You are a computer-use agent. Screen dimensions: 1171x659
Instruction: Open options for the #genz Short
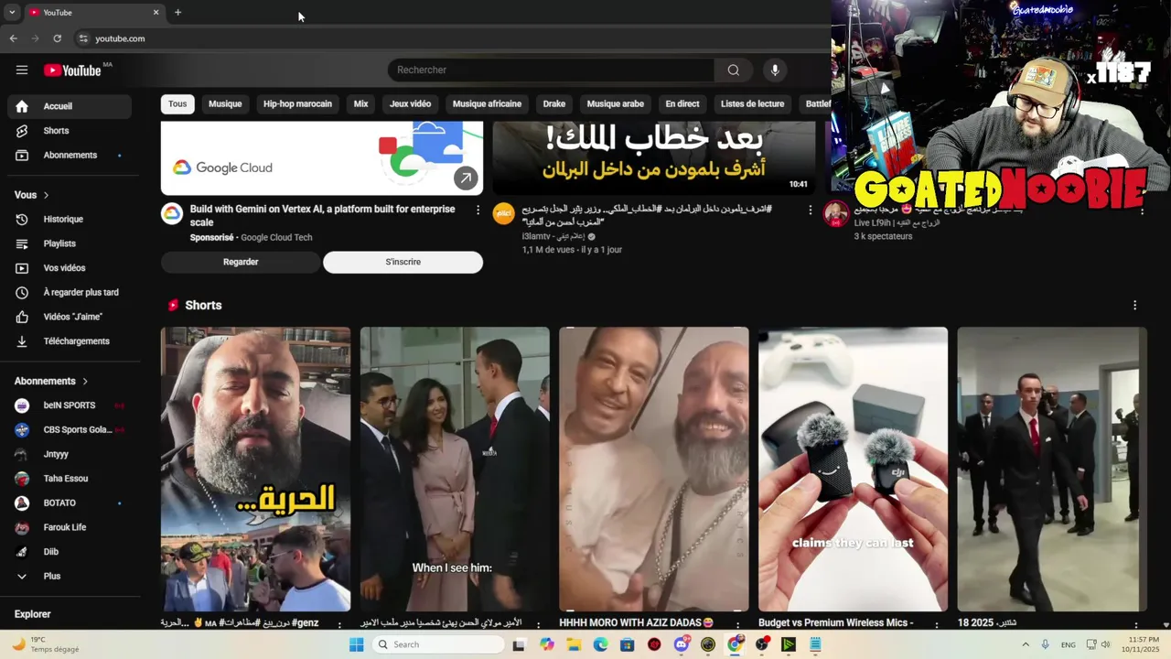tap(339, 624)
